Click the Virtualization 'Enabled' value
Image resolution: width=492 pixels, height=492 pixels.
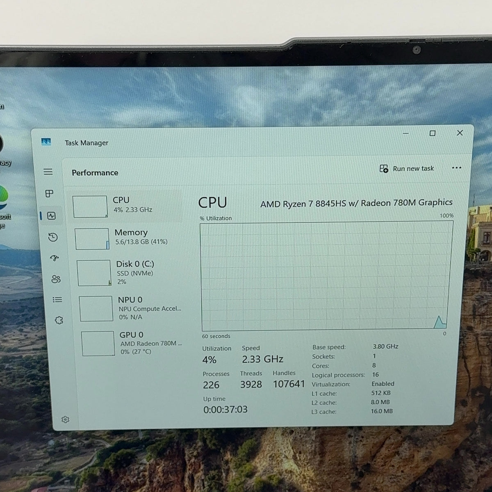(x=383, y=384)
